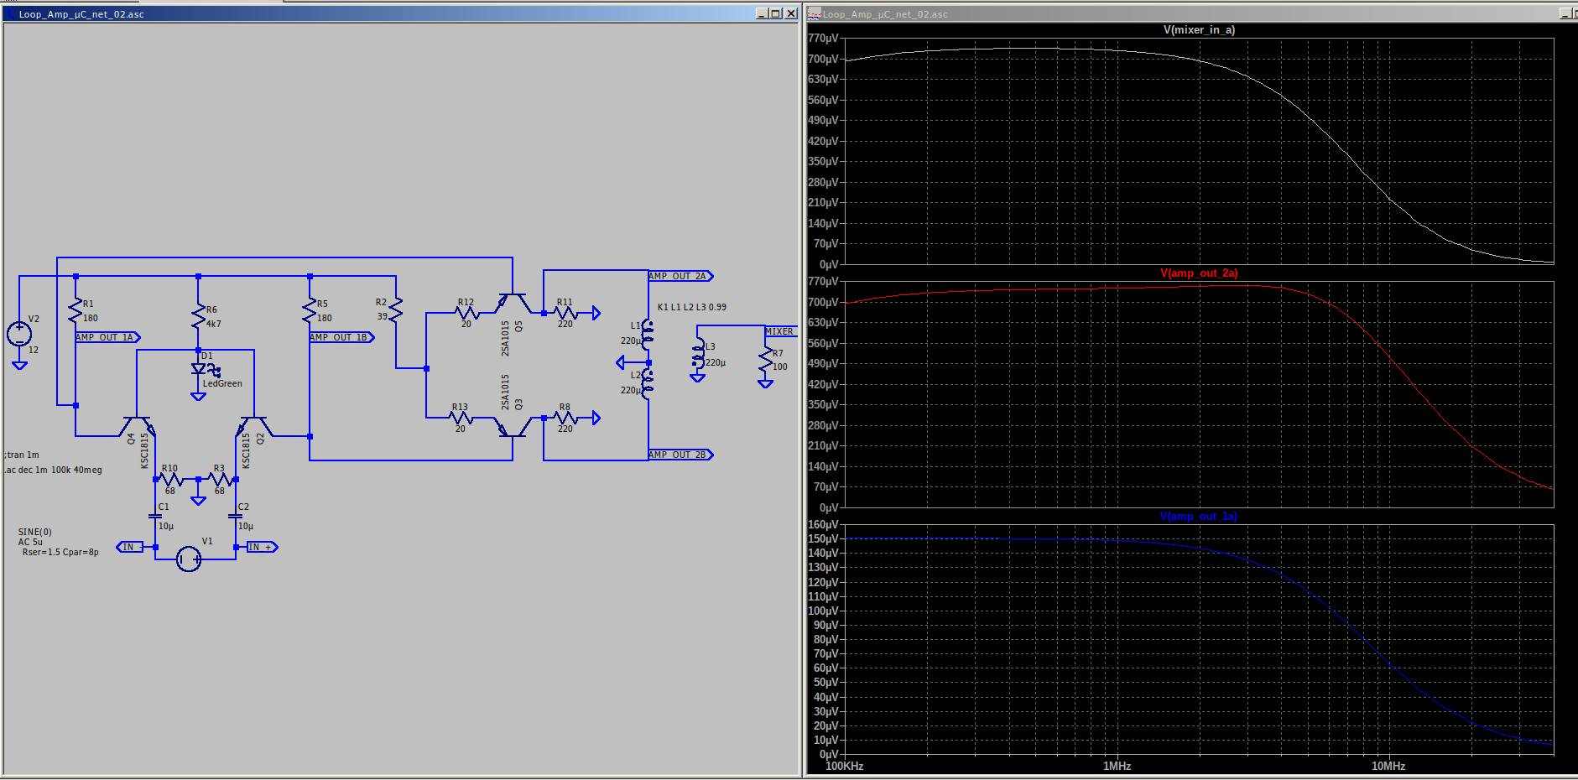Click the 10MHz frequency axis label
The image size is (1578, 780).
(x=1388, y=766)
